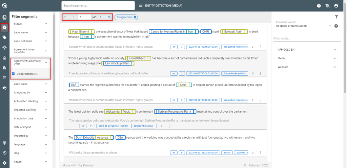Open the lightbulb Suggestions icon
347x168 pixels.
pyautogui.click(x=4, y=47)
